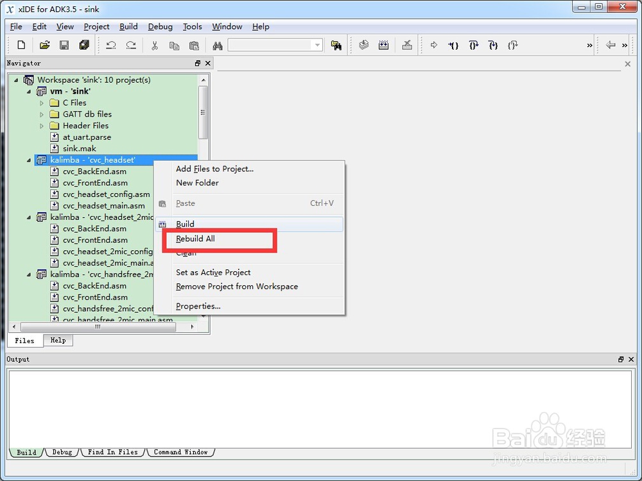This screenshot has height=481, width=642.
Task: Click the greyed Step Out braces icon
Action: (x=512, y=45)
